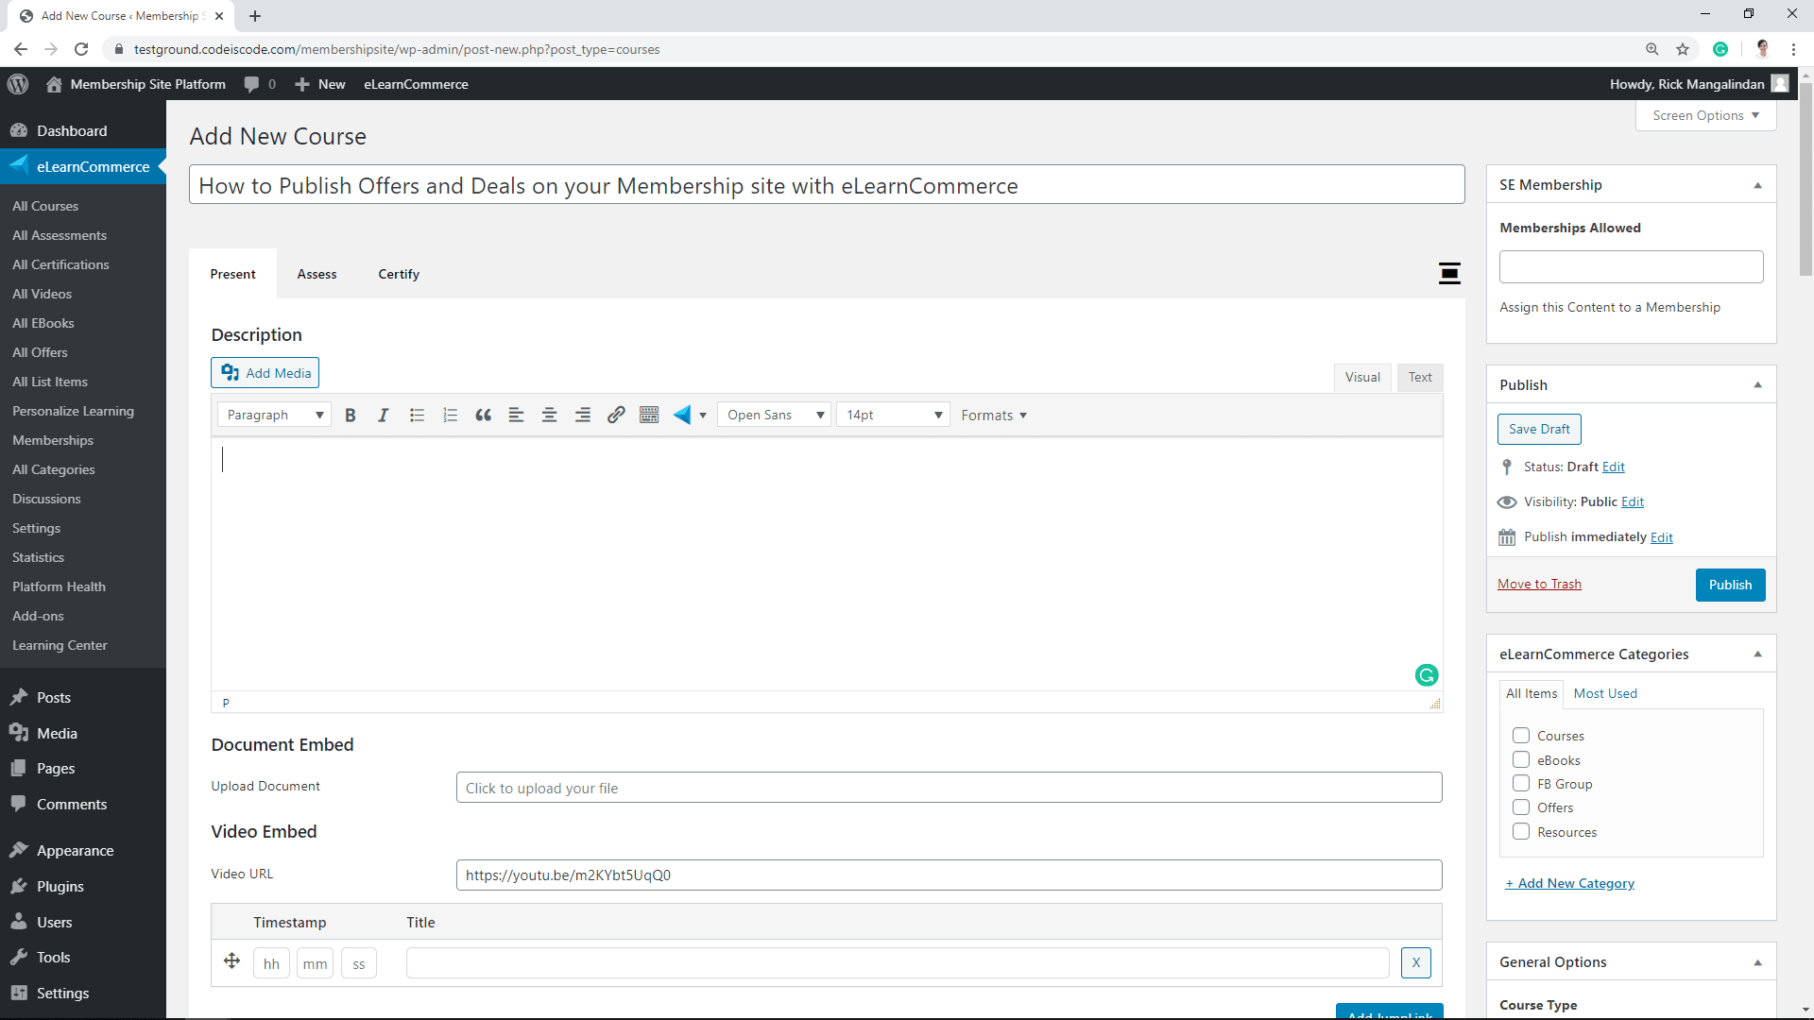Screen dimensions: 1814x1020
Task: Open the Chrome profile avatar
Action: [x=1763, y=49]
